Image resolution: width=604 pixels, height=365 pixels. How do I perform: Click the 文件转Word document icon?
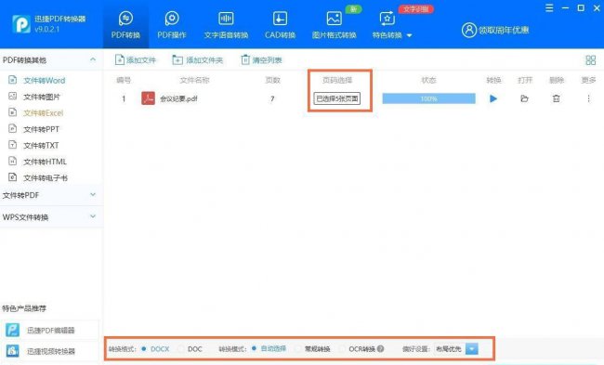point(13,80)
